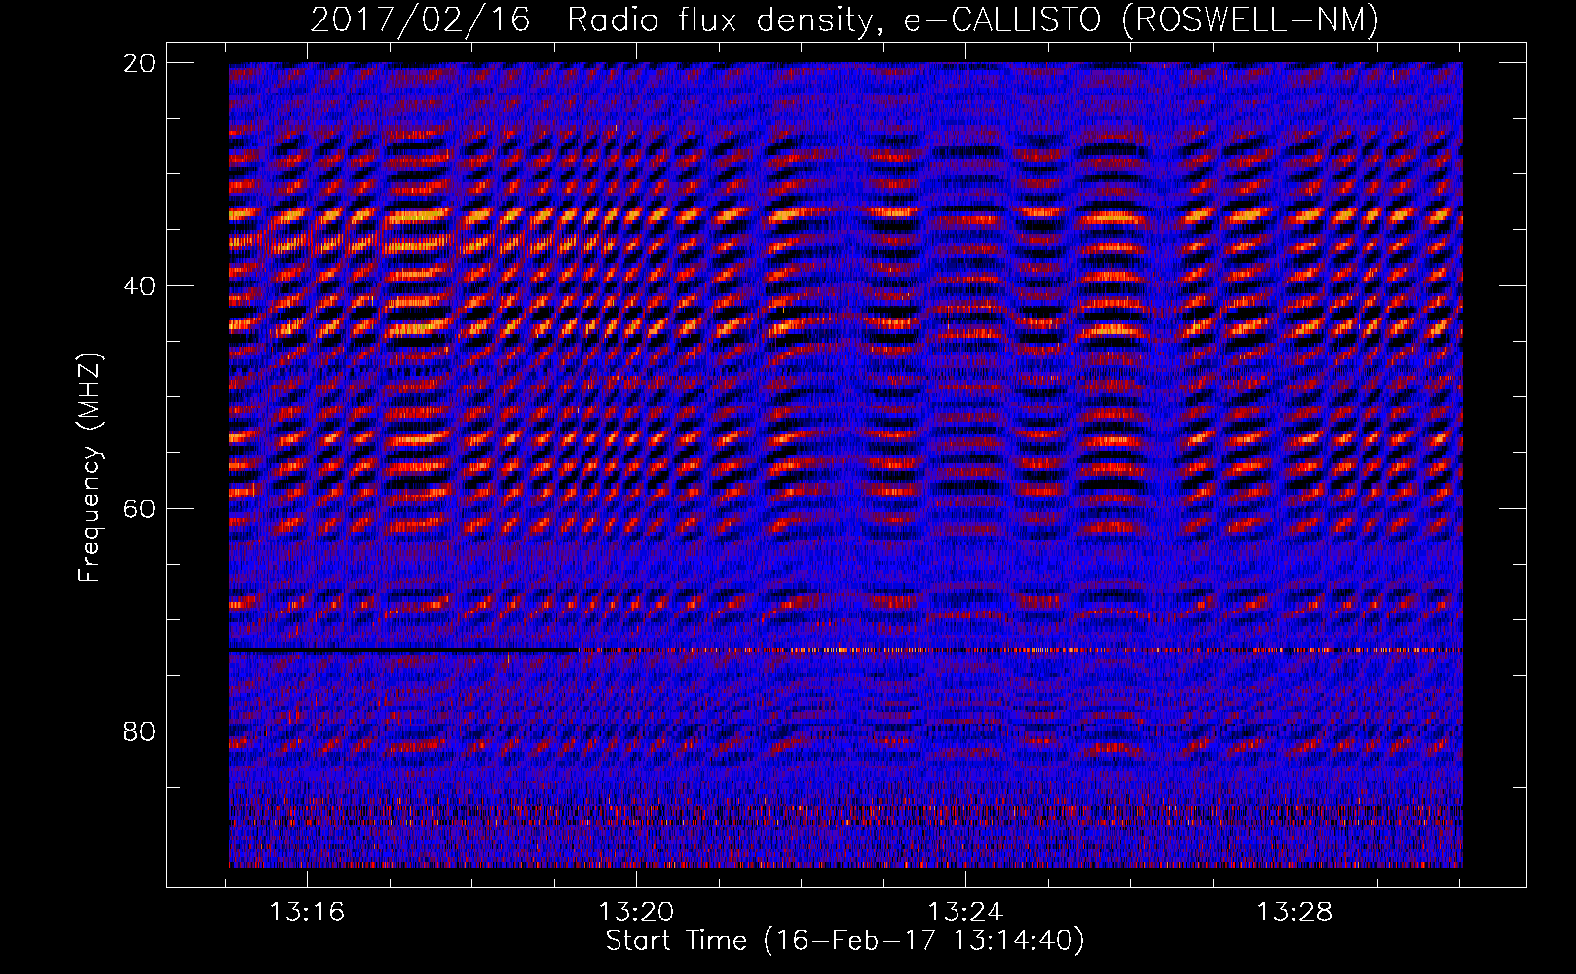Image resolution: width=1576 pixels, height=974 pixels.
Task: Click the 'Start Time (16-Feb-17 13:14:40)' axis label
Action: click(844, 942)
